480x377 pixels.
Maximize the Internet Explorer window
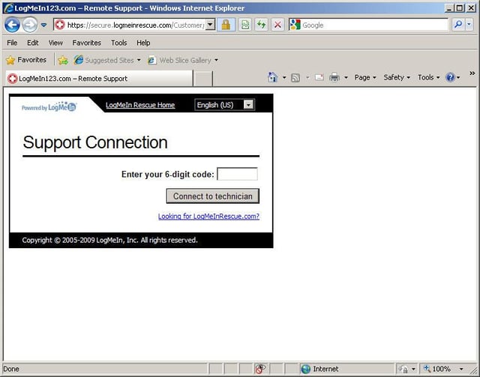pyautogui.click(x=460, y=8)
